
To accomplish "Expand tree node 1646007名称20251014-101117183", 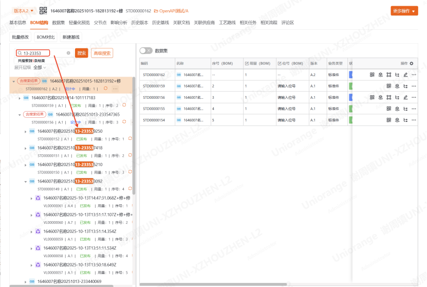I will pos(20,98).
